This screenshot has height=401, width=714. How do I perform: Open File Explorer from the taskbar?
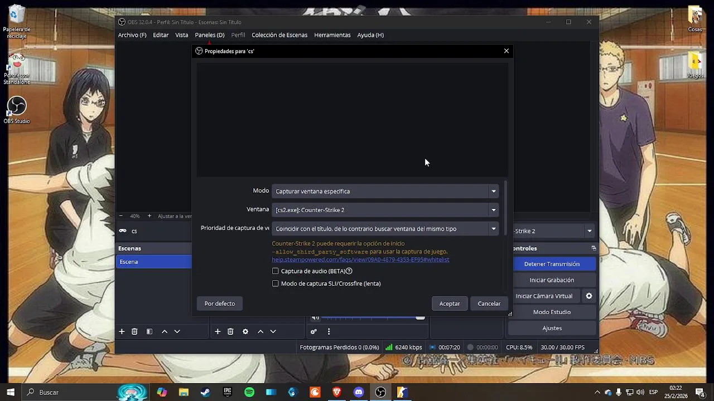pos(184,392)
